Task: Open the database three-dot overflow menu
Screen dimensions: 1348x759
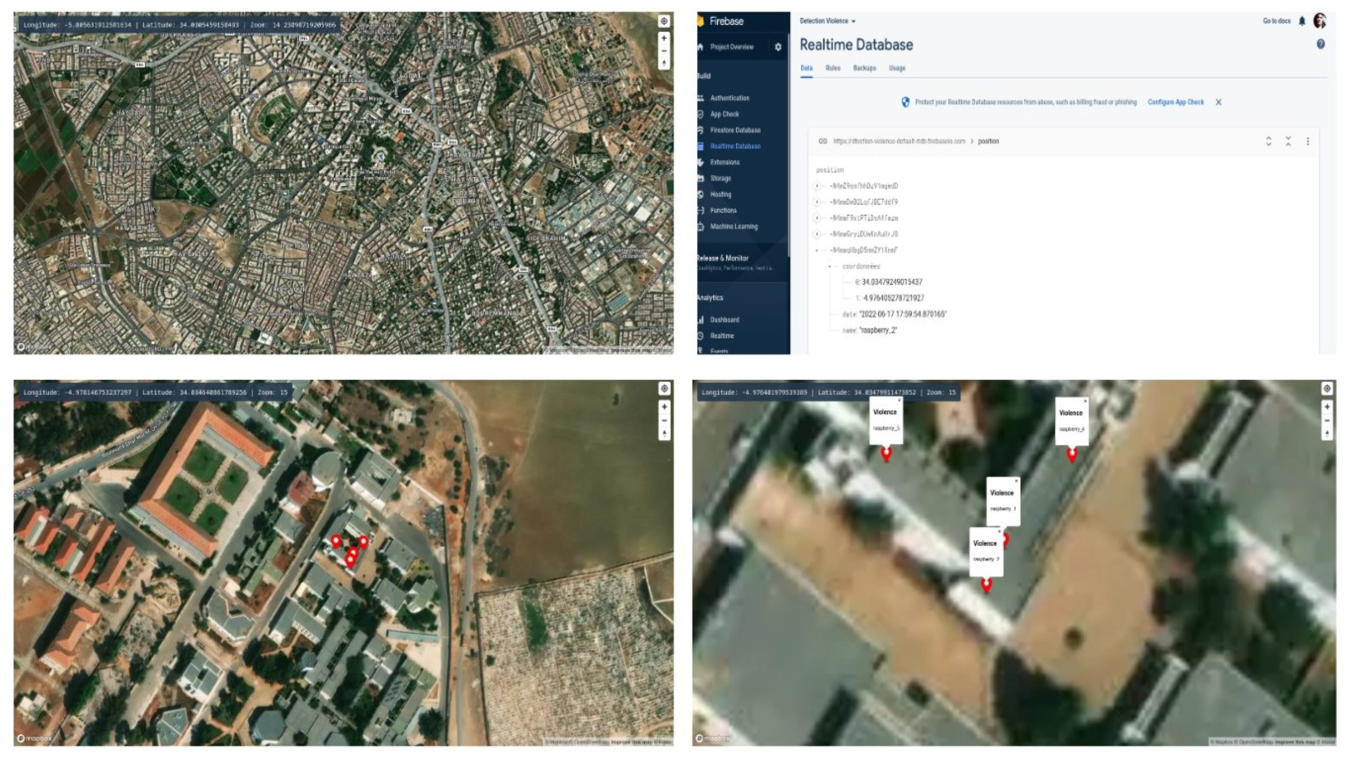Action: point(1307,141)
